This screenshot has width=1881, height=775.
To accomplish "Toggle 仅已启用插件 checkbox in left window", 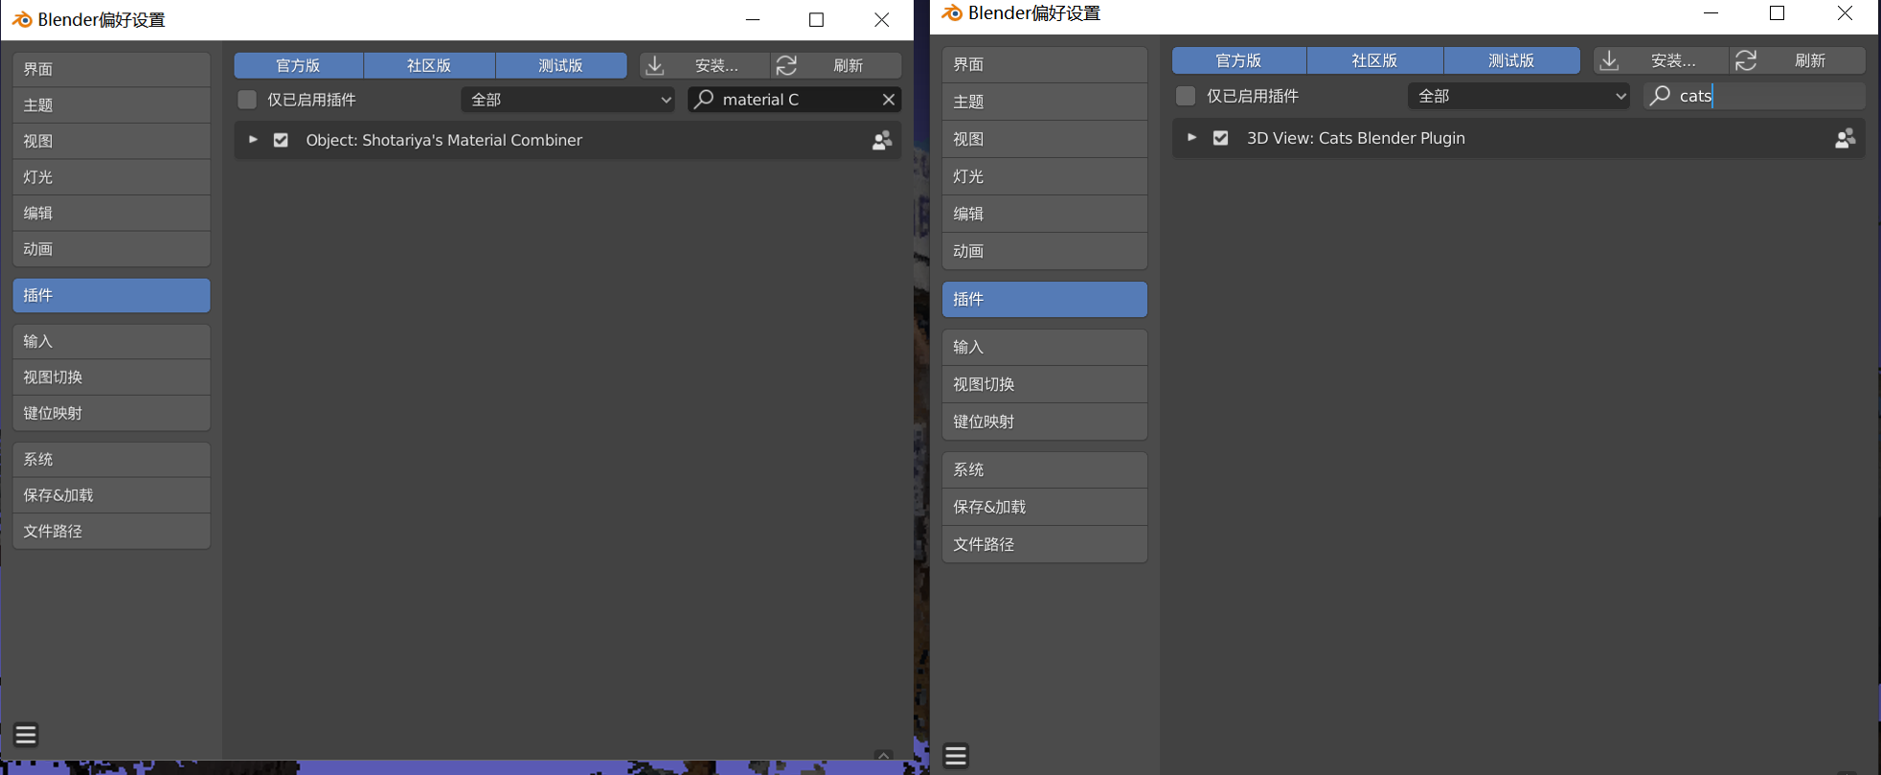I will click(x=247, y=100).
